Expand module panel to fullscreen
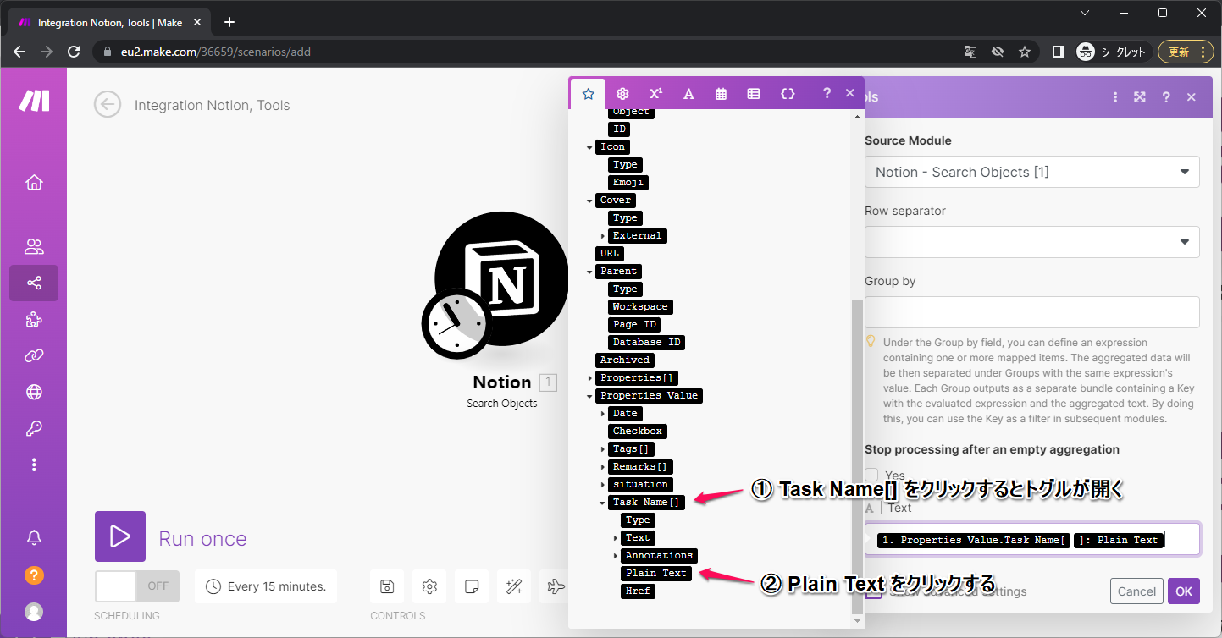 [x=1140, y=97]
